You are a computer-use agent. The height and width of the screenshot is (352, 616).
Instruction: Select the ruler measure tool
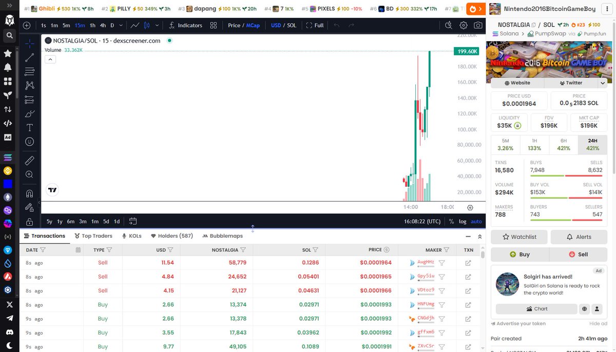click(30, 160)
